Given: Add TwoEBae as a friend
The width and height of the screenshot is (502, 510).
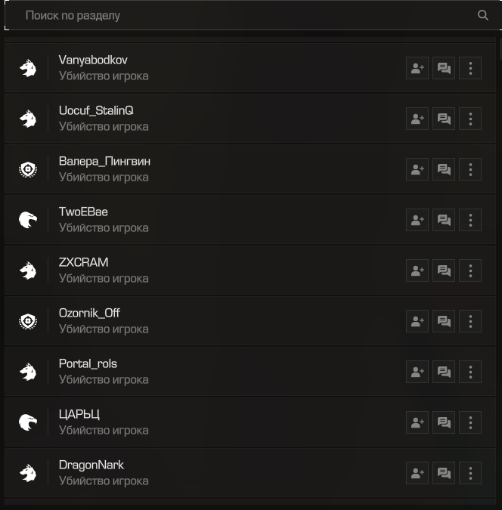Looking at the screenshot, I should (x=417, y=220).
